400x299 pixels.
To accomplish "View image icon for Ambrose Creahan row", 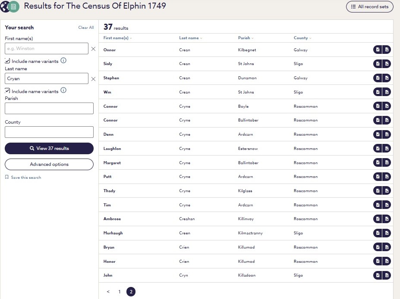I will pyautogui.click(x=387, y=219).
